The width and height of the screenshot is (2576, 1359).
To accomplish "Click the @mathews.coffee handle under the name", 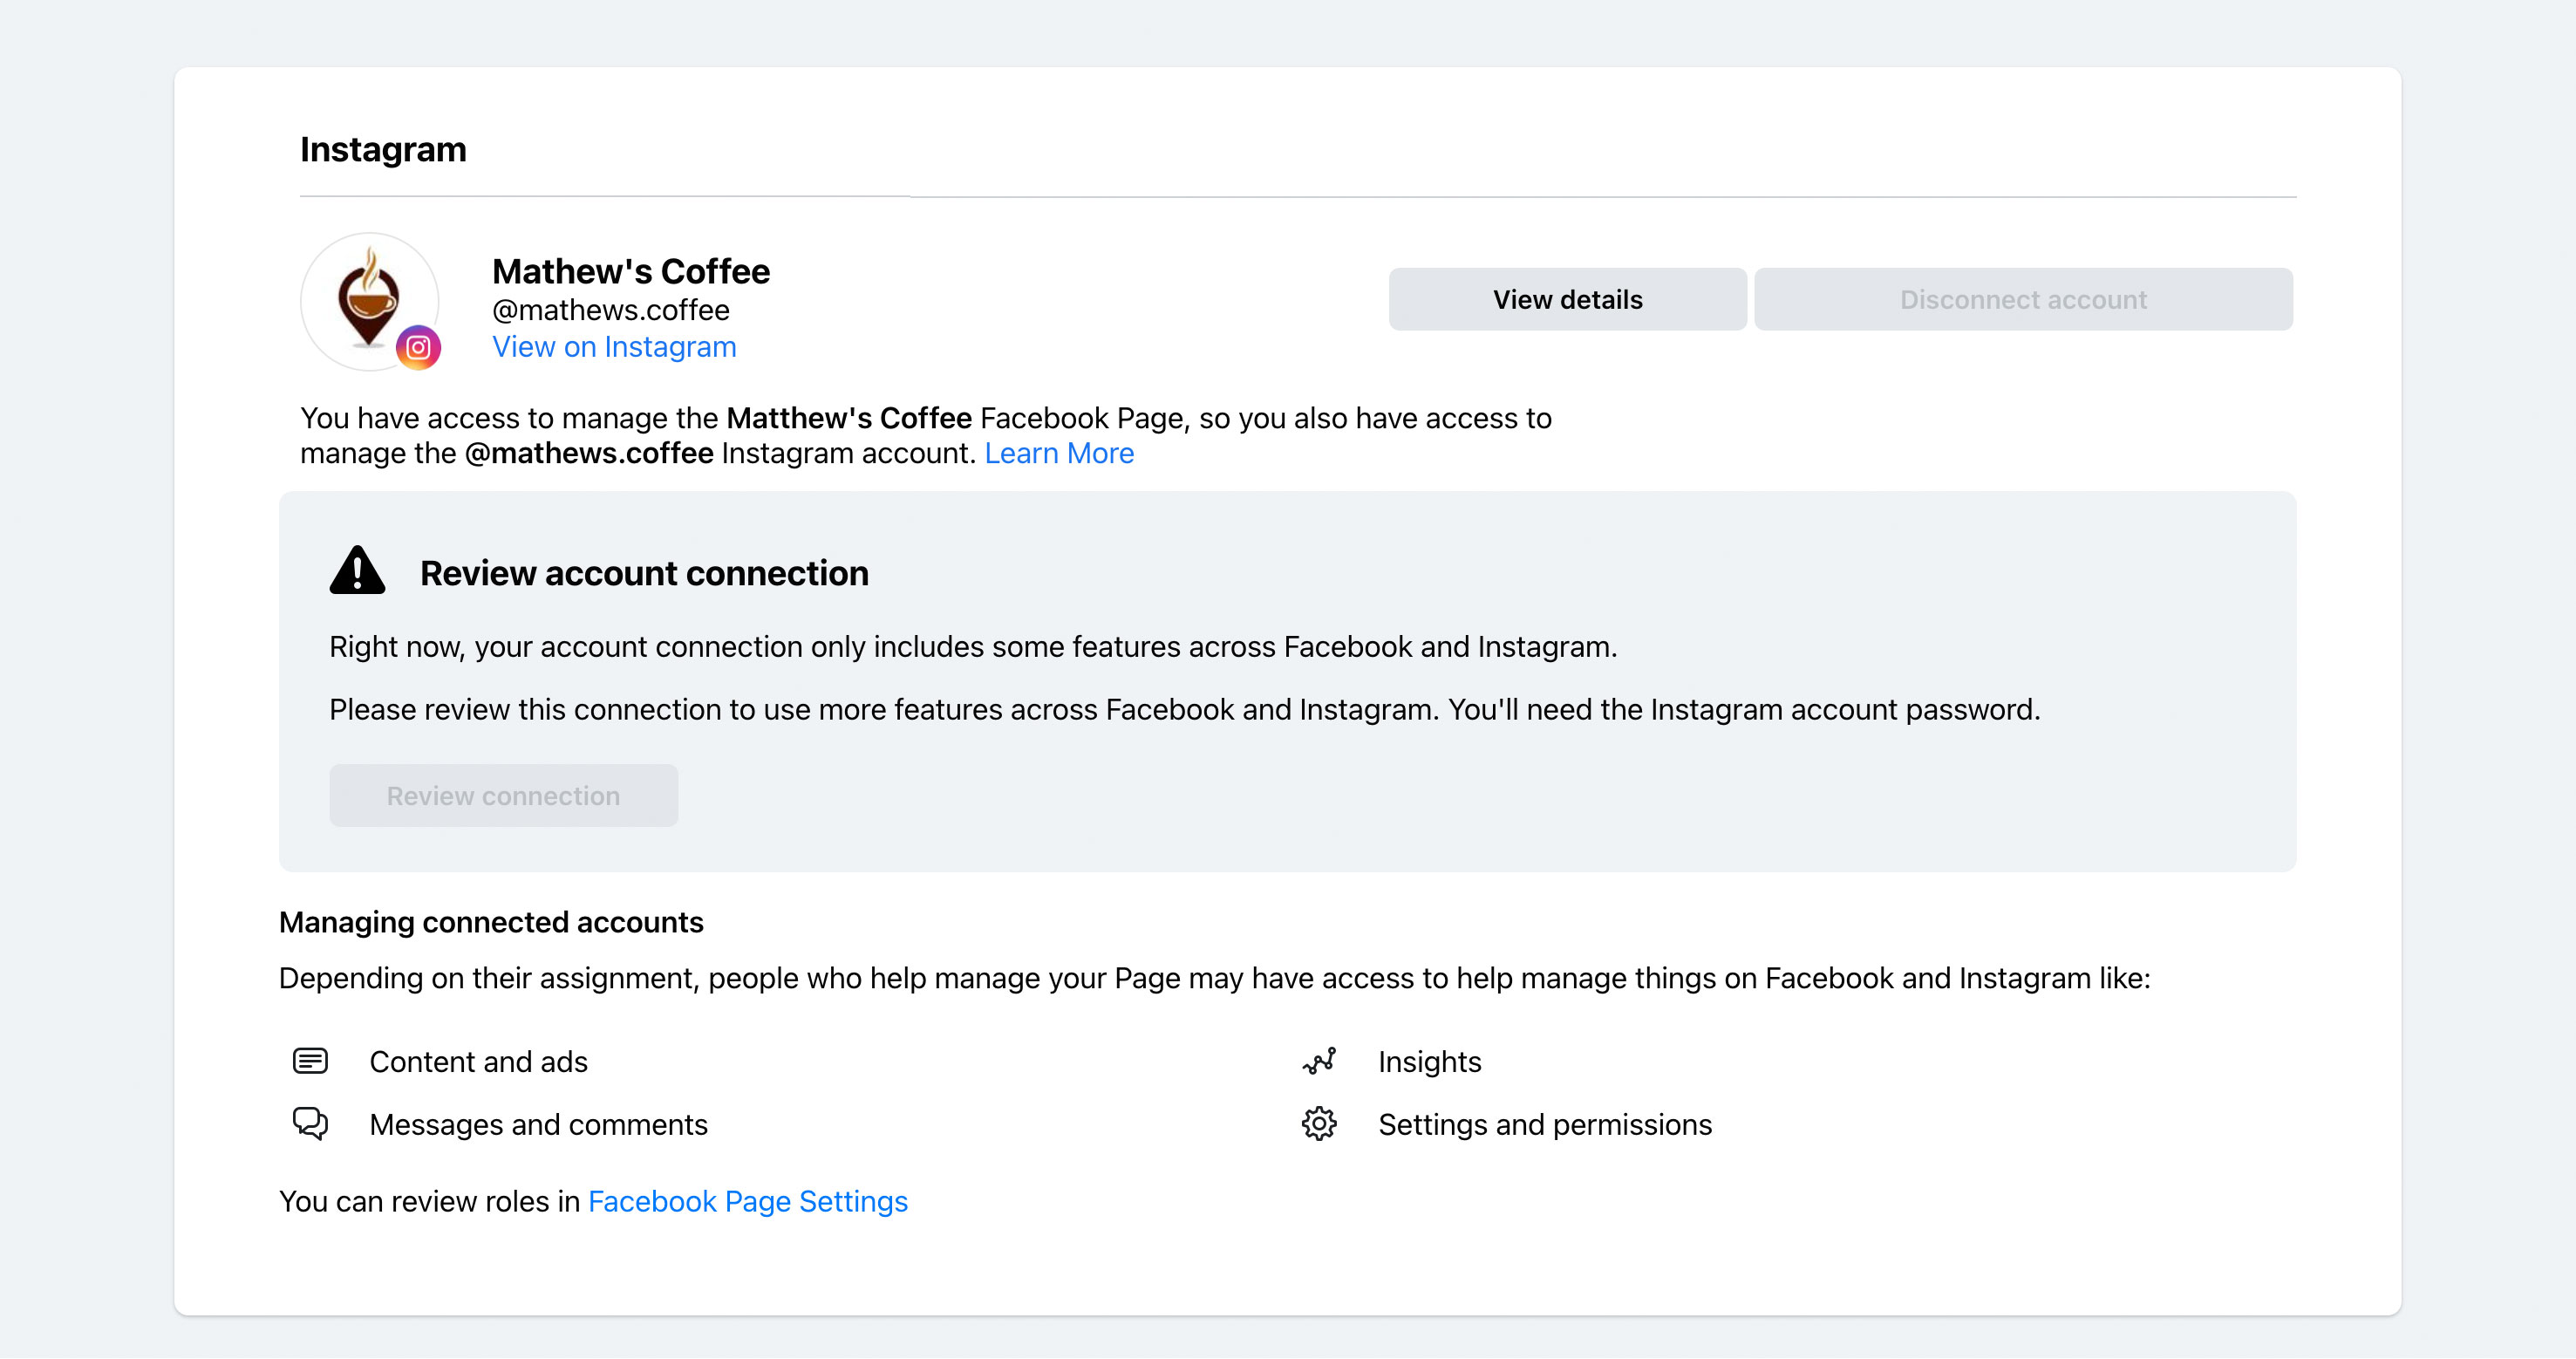I will pos(611,311).
